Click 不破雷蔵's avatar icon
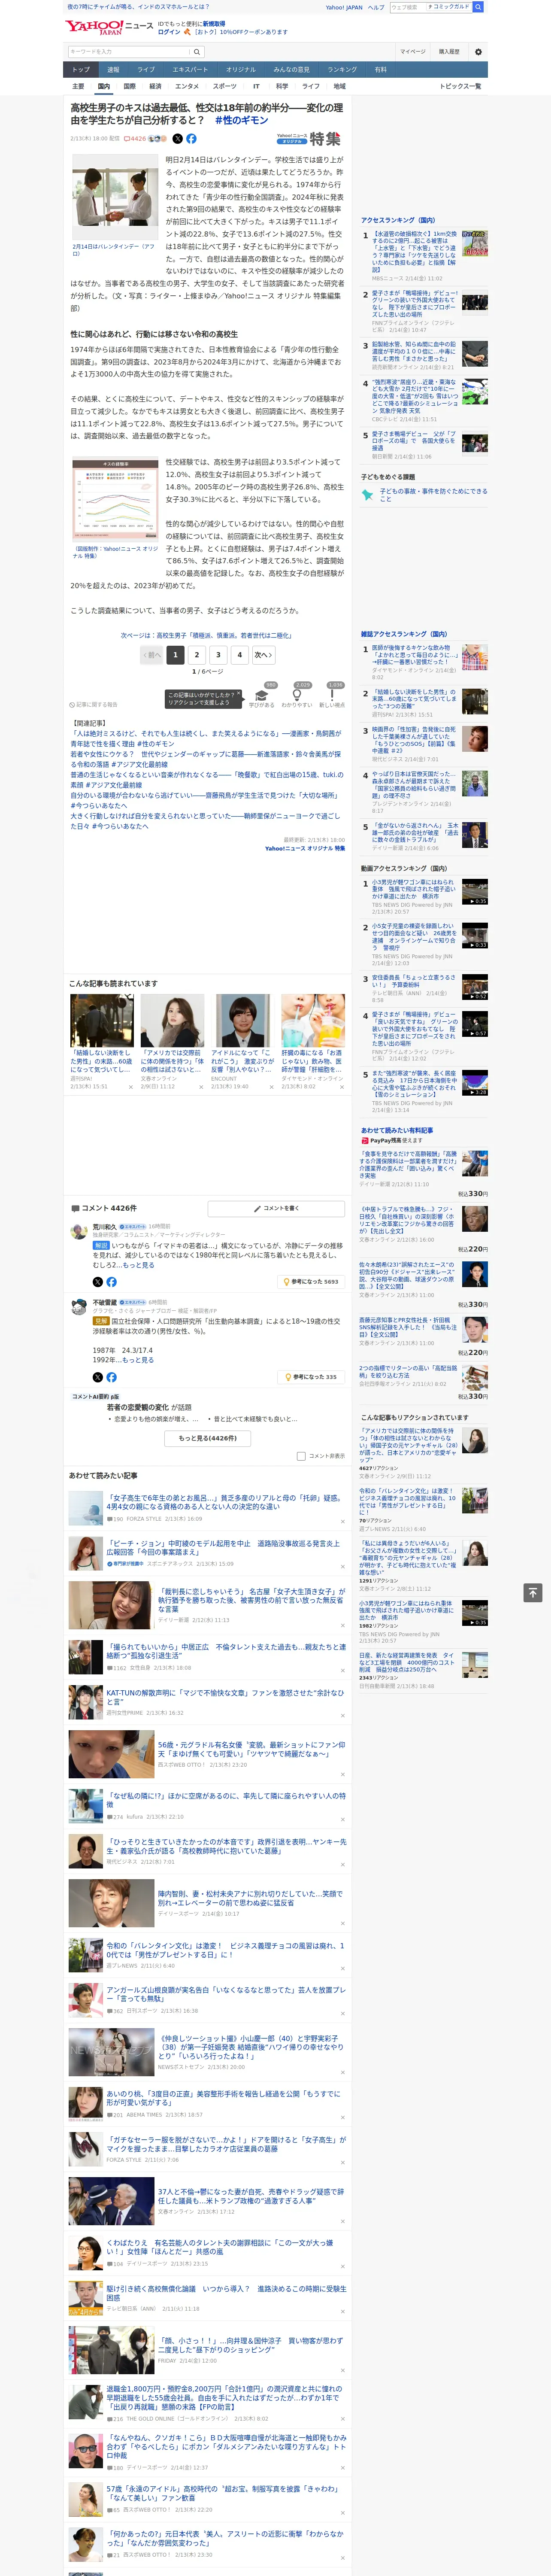This screenshot has width=551, height=2576. tap(79, 1307)
